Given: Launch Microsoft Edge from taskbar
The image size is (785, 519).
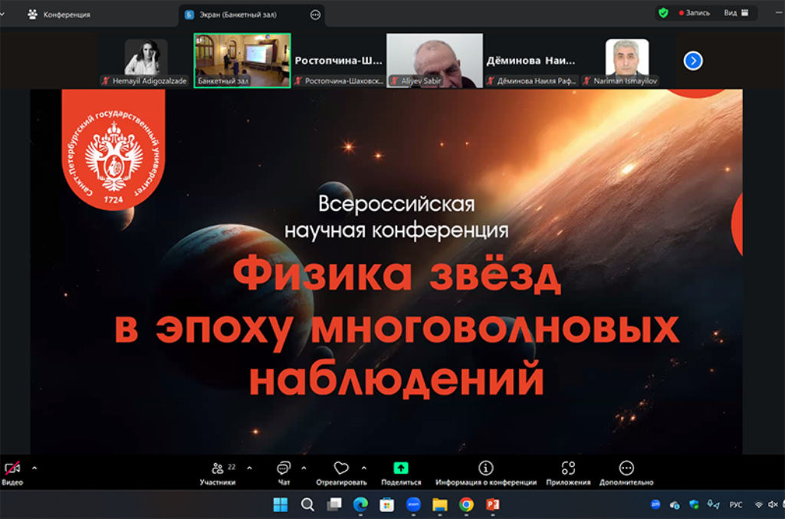Looking at the screenshot, I should coord(360,505).
